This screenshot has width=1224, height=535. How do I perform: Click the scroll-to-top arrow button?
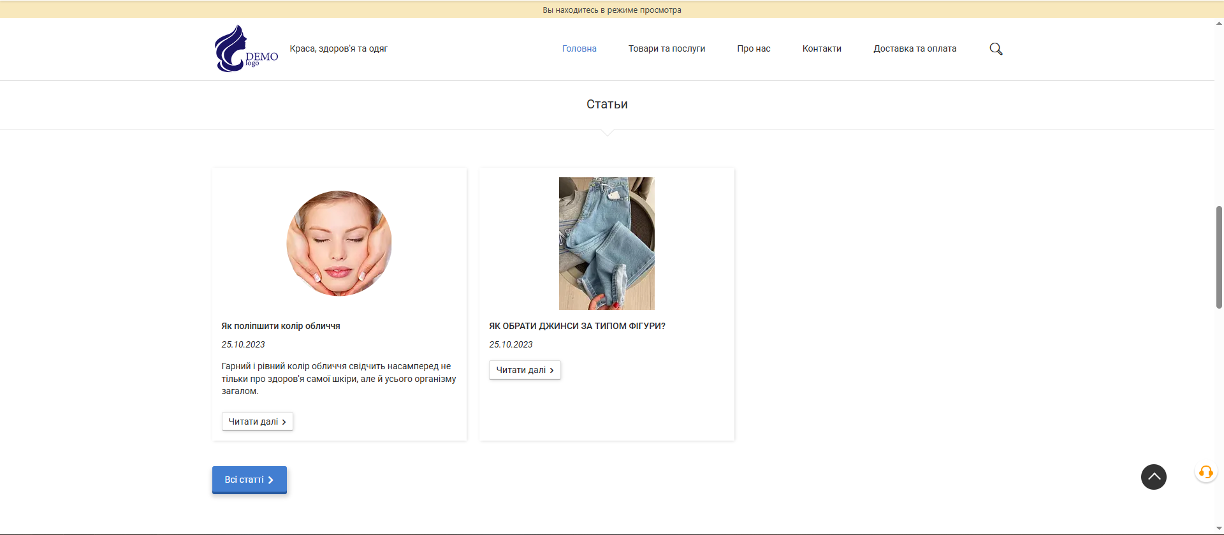[x=1153, y=477]
